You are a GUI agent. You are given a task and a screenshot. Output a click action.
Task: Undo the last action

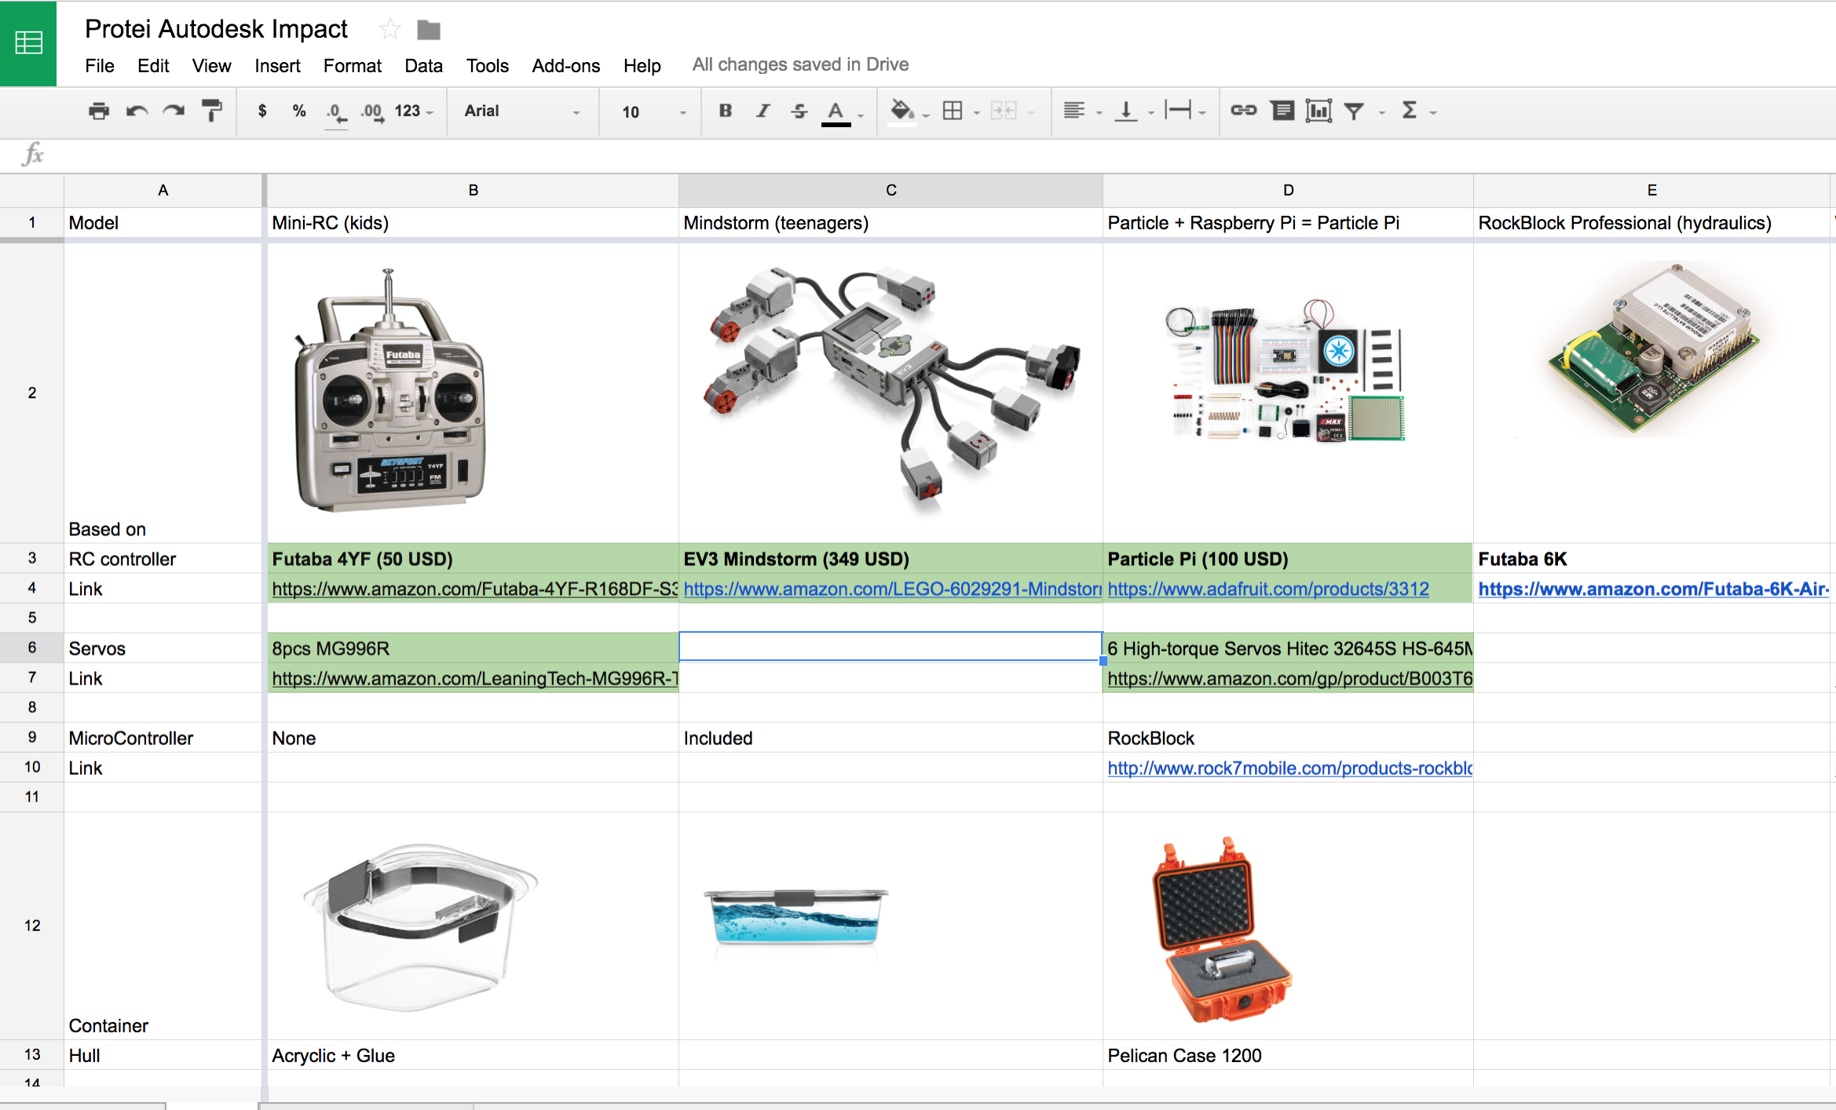tap(137, 111)
